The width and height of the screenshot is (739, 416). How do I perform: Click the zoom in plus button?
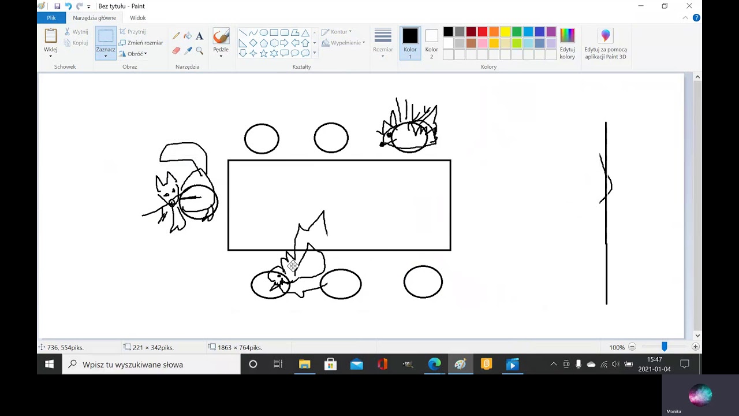[695, 347]
